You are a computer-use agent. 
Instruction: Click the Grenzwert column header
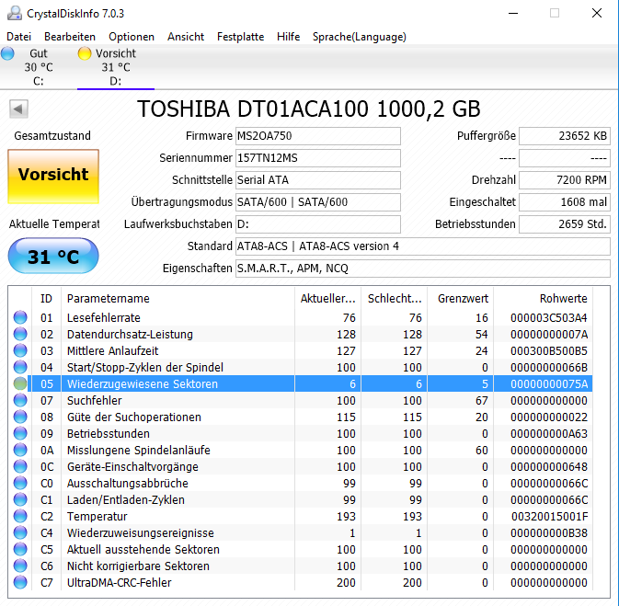click(460, 299)
